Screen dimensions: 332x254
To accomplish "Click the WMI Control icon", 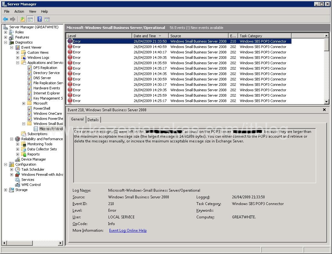I will (18, 185).
